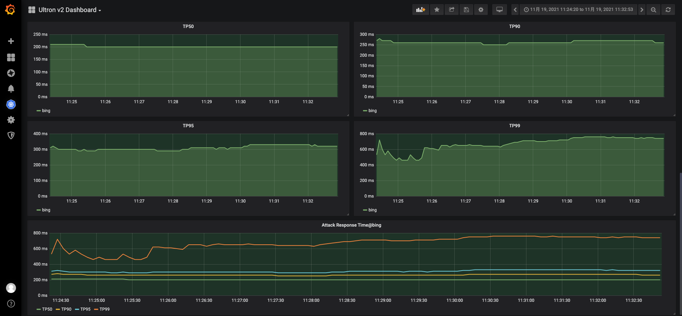Open dashboard settings gear in top toolbar

click(x=481, y=10)
